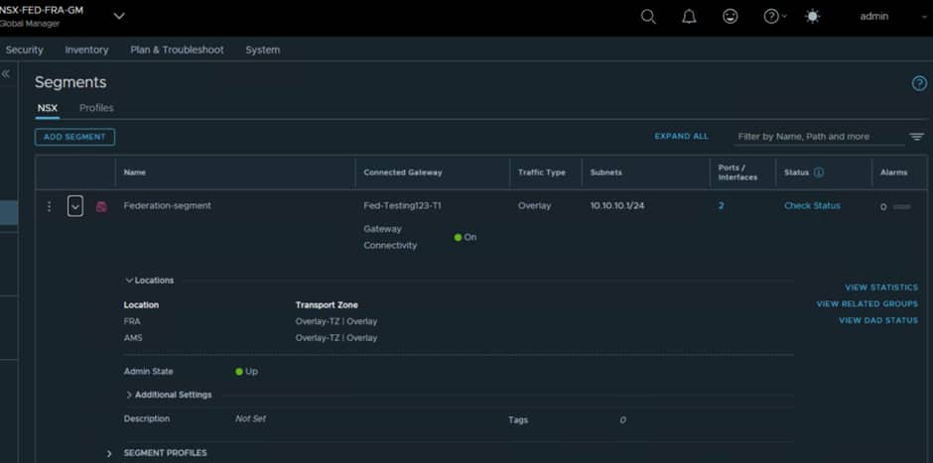Image resolution: width=933 pixels, height=463 pixels.
Task: Expand SEGMENT PROFILES section
Action: tap(109, 453)
